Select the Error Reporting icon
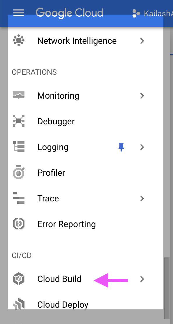This screenshot has height=324, width=173. click(x=19, y=224)
